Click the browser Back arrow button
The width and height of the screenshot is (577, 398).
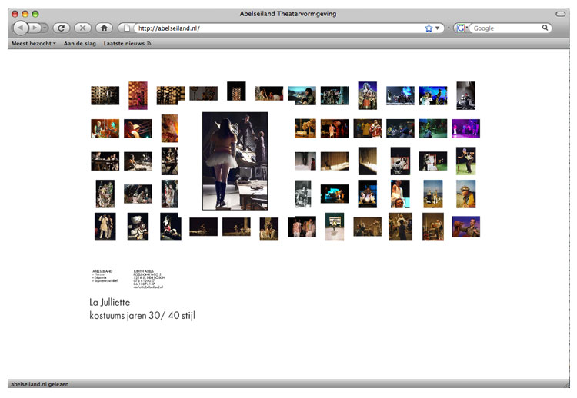[x=20, y=28]
